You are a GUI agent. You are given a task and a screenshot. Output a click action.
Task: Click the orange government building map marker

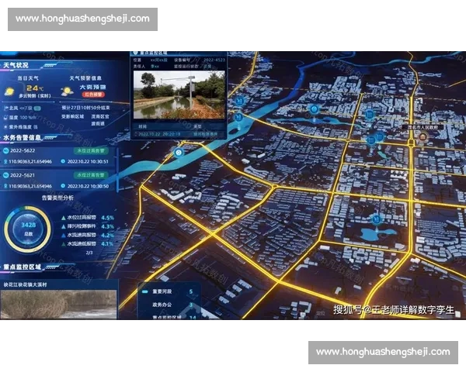(x=422, y=136)
